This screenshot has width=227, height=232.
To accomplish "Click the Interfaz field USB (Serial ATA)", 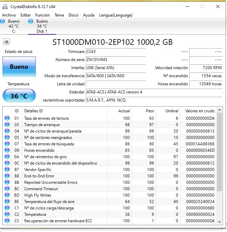I will [116, 68].
